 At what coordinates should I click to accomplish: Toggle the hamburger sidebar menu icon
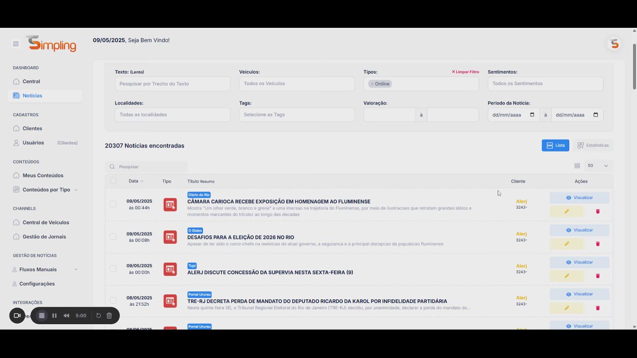pyautogui.click(x=16, y=44)
